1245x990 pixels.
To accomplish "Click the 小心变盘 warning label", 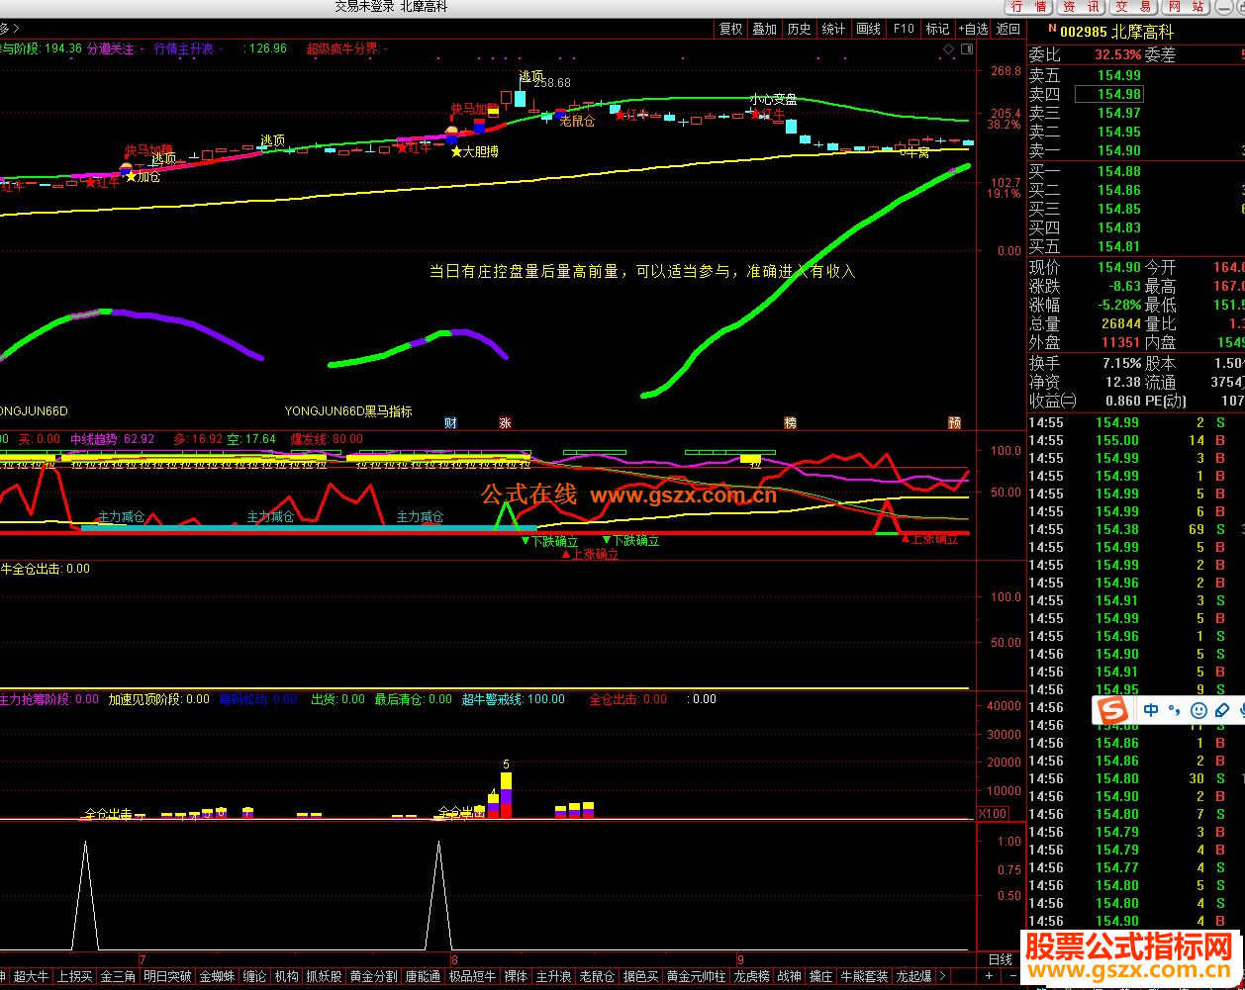I will (x=773, y=99).
